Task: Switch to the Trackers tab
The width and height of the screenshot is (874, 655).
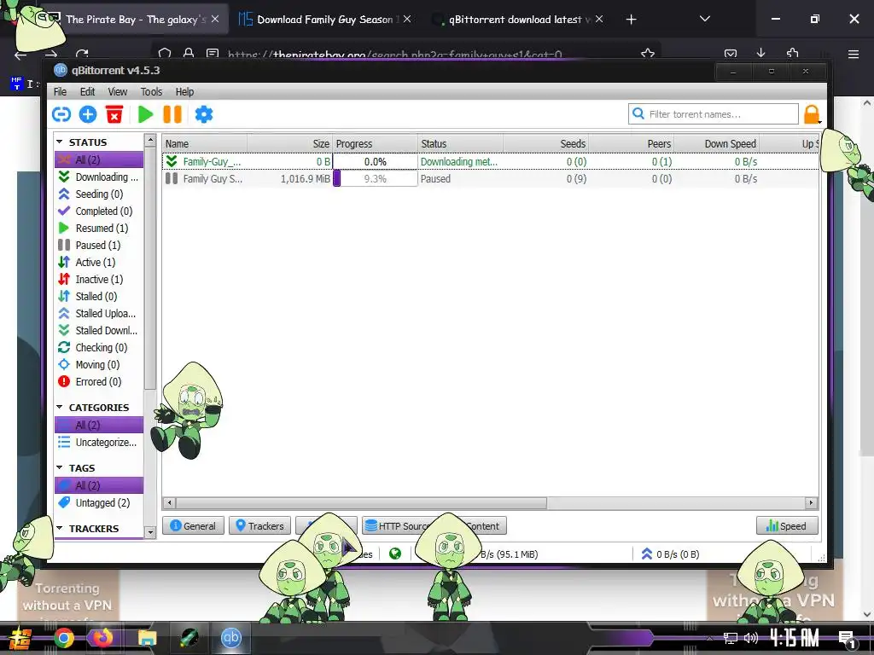Action: coord(259,525)
